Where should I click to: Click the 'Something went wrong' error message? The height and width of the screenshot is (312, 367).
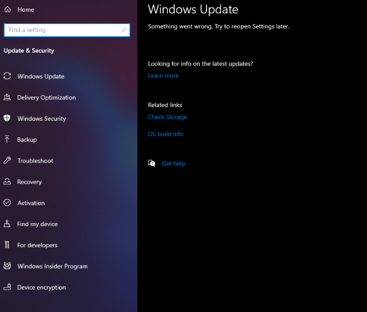point(218,27)
